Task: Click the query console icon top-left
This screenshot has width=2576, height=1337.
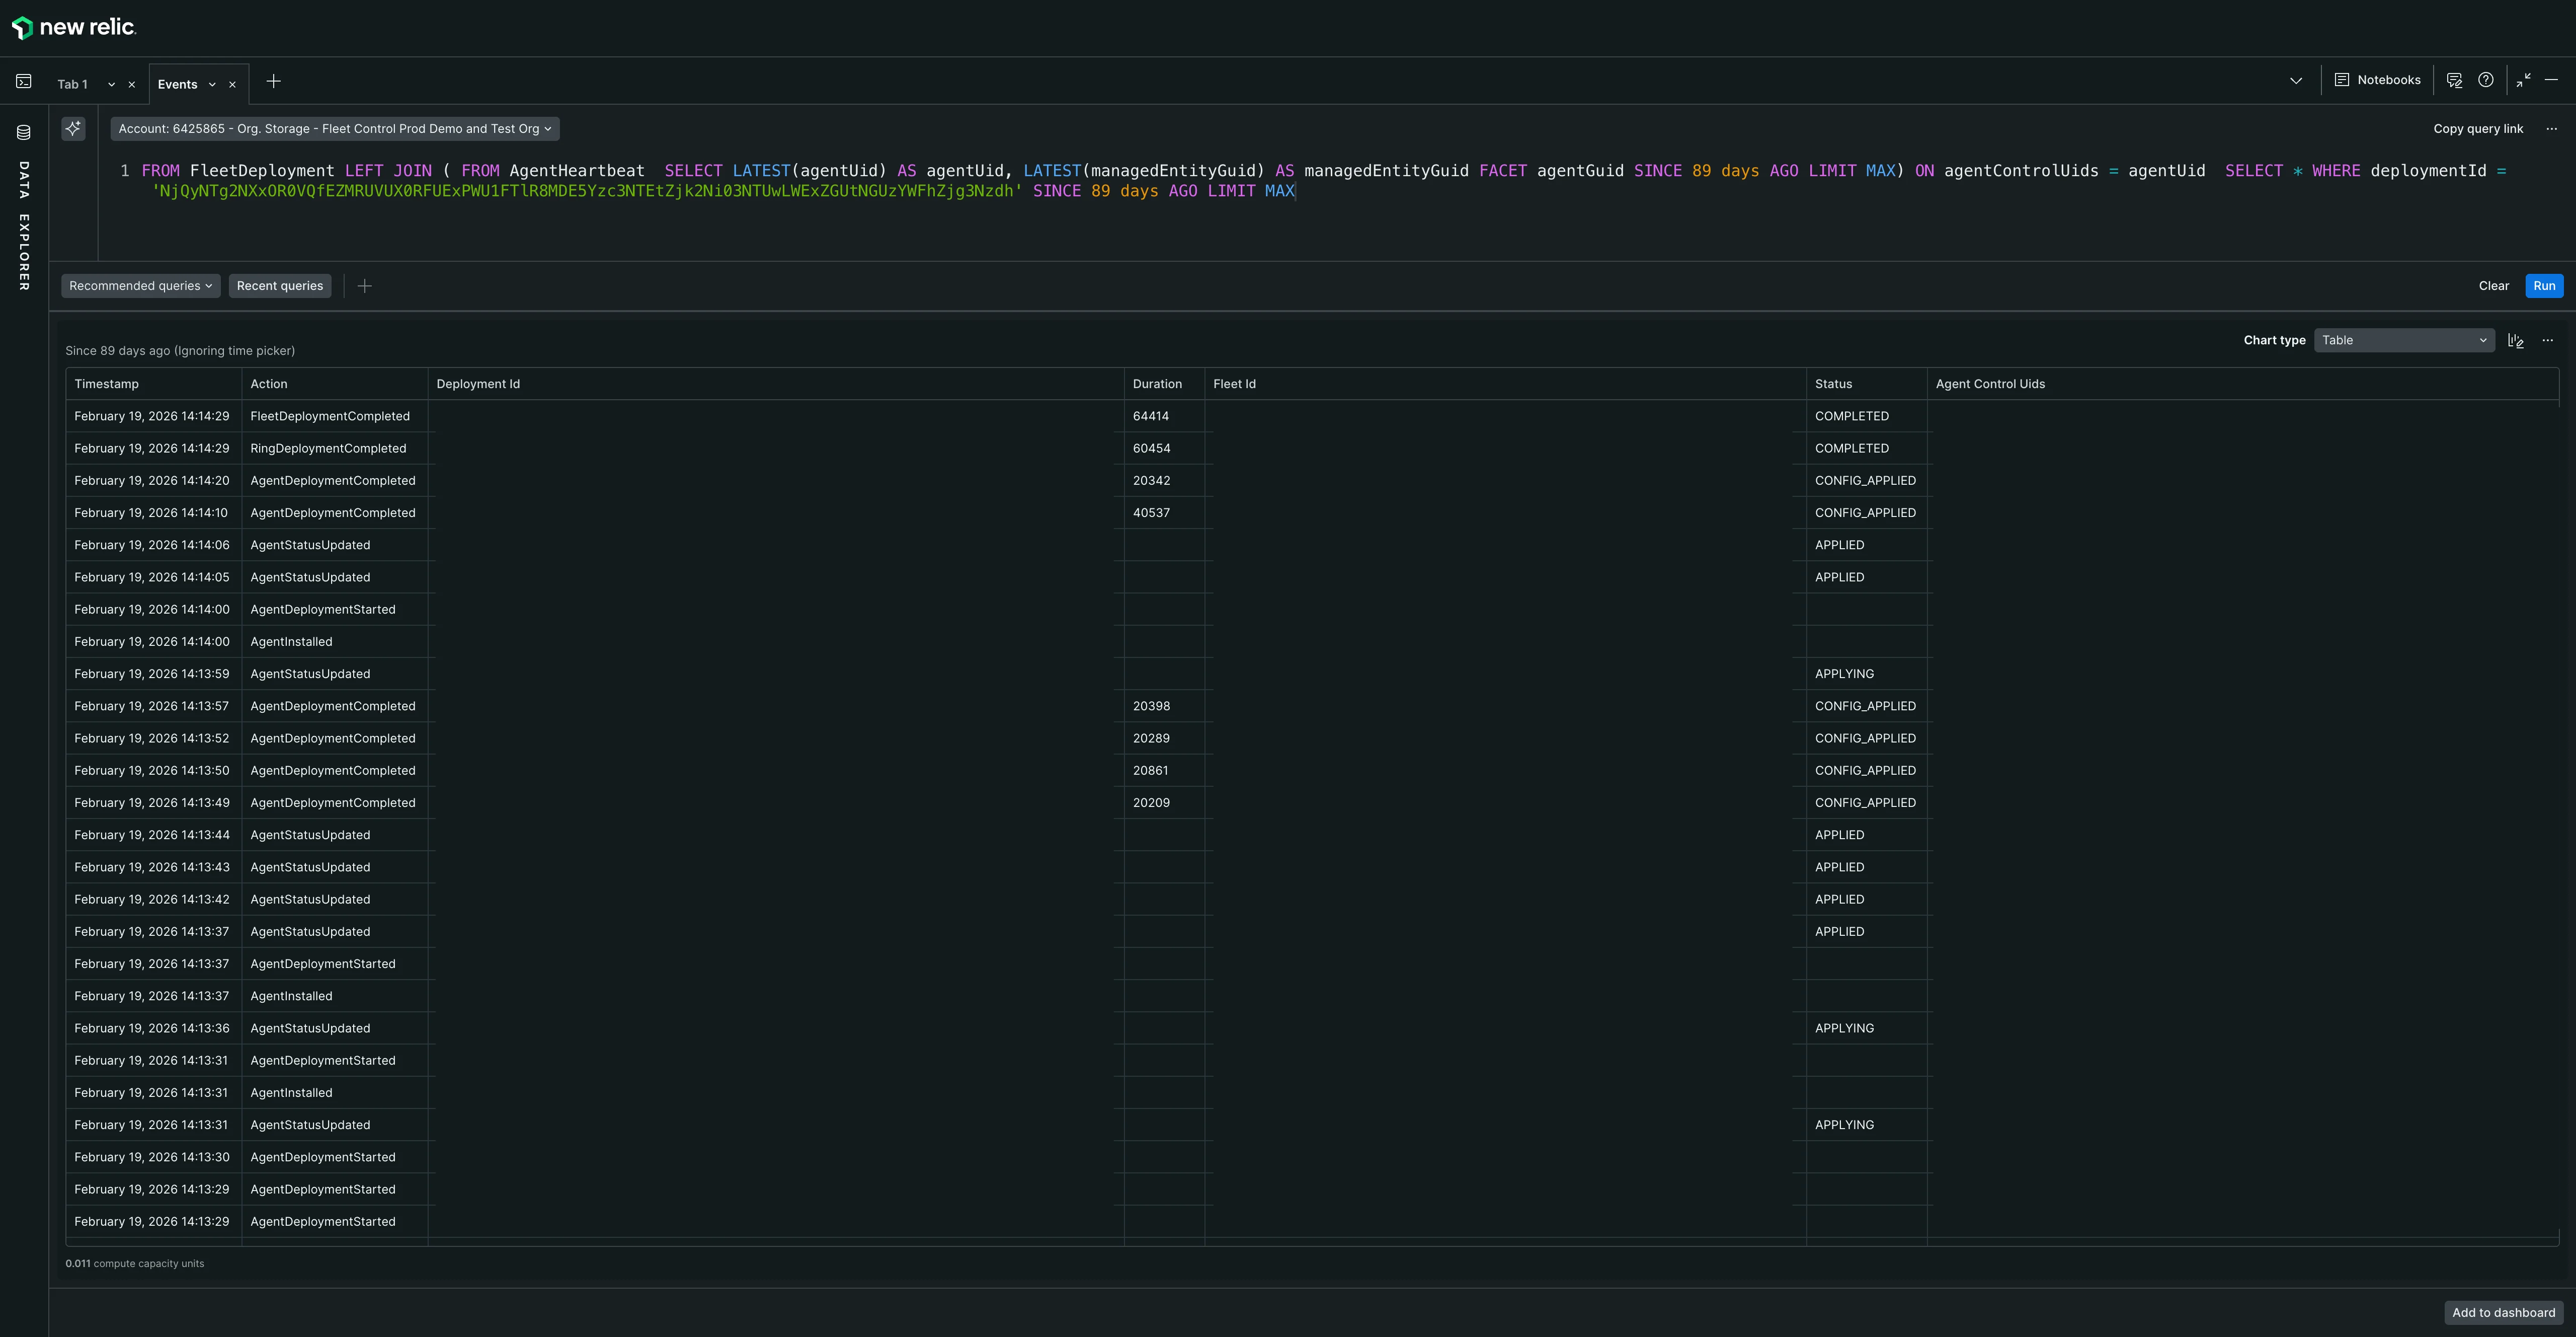Action: click(x=23, y=81)
